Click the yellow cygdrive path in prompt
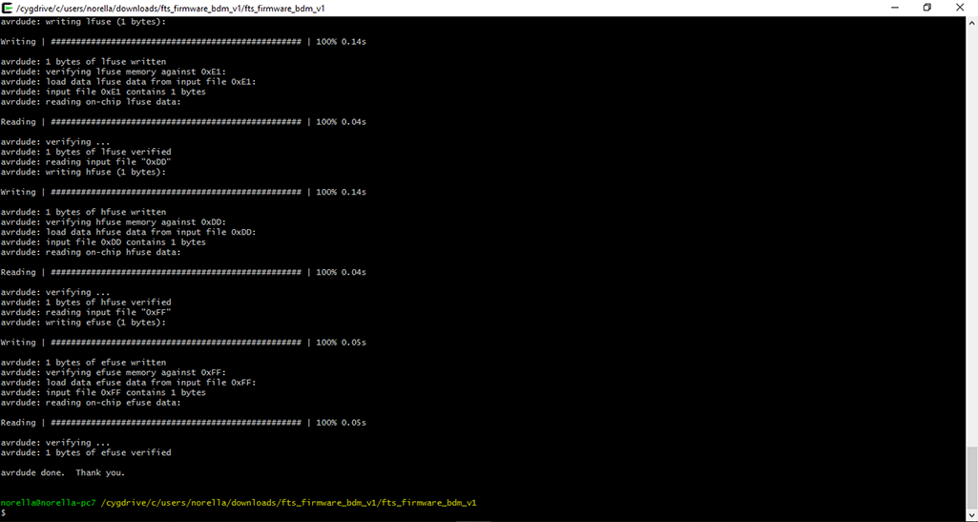 pos(289,502)
